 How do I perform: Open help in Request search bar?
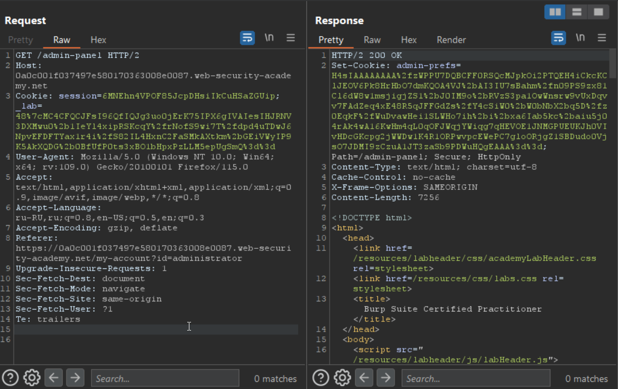(x=11, y=378)
